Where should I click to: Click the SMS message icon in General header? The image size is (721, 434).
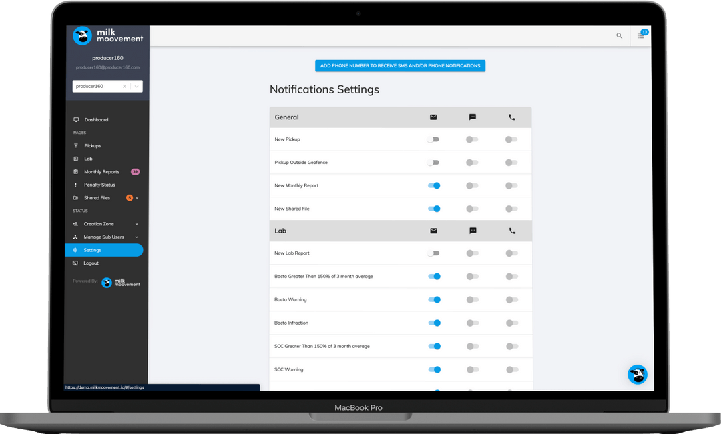pos(472,117)
